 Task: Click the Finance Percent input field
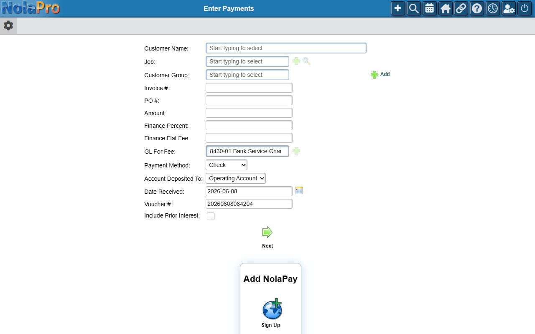click(x=249, y=125)
